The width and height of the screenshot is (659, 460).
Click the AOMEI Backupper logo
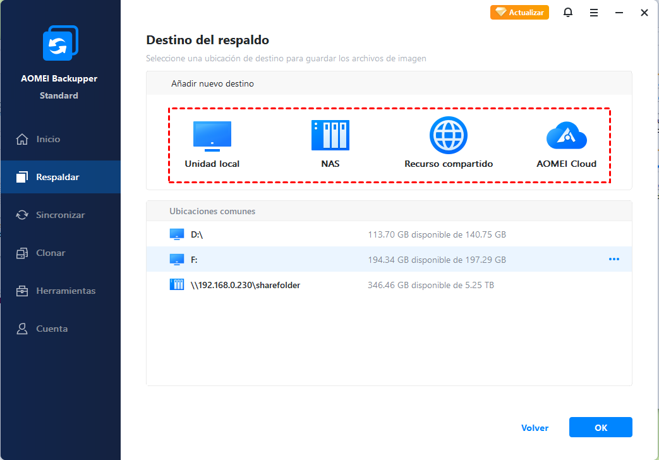pos(60,44)
